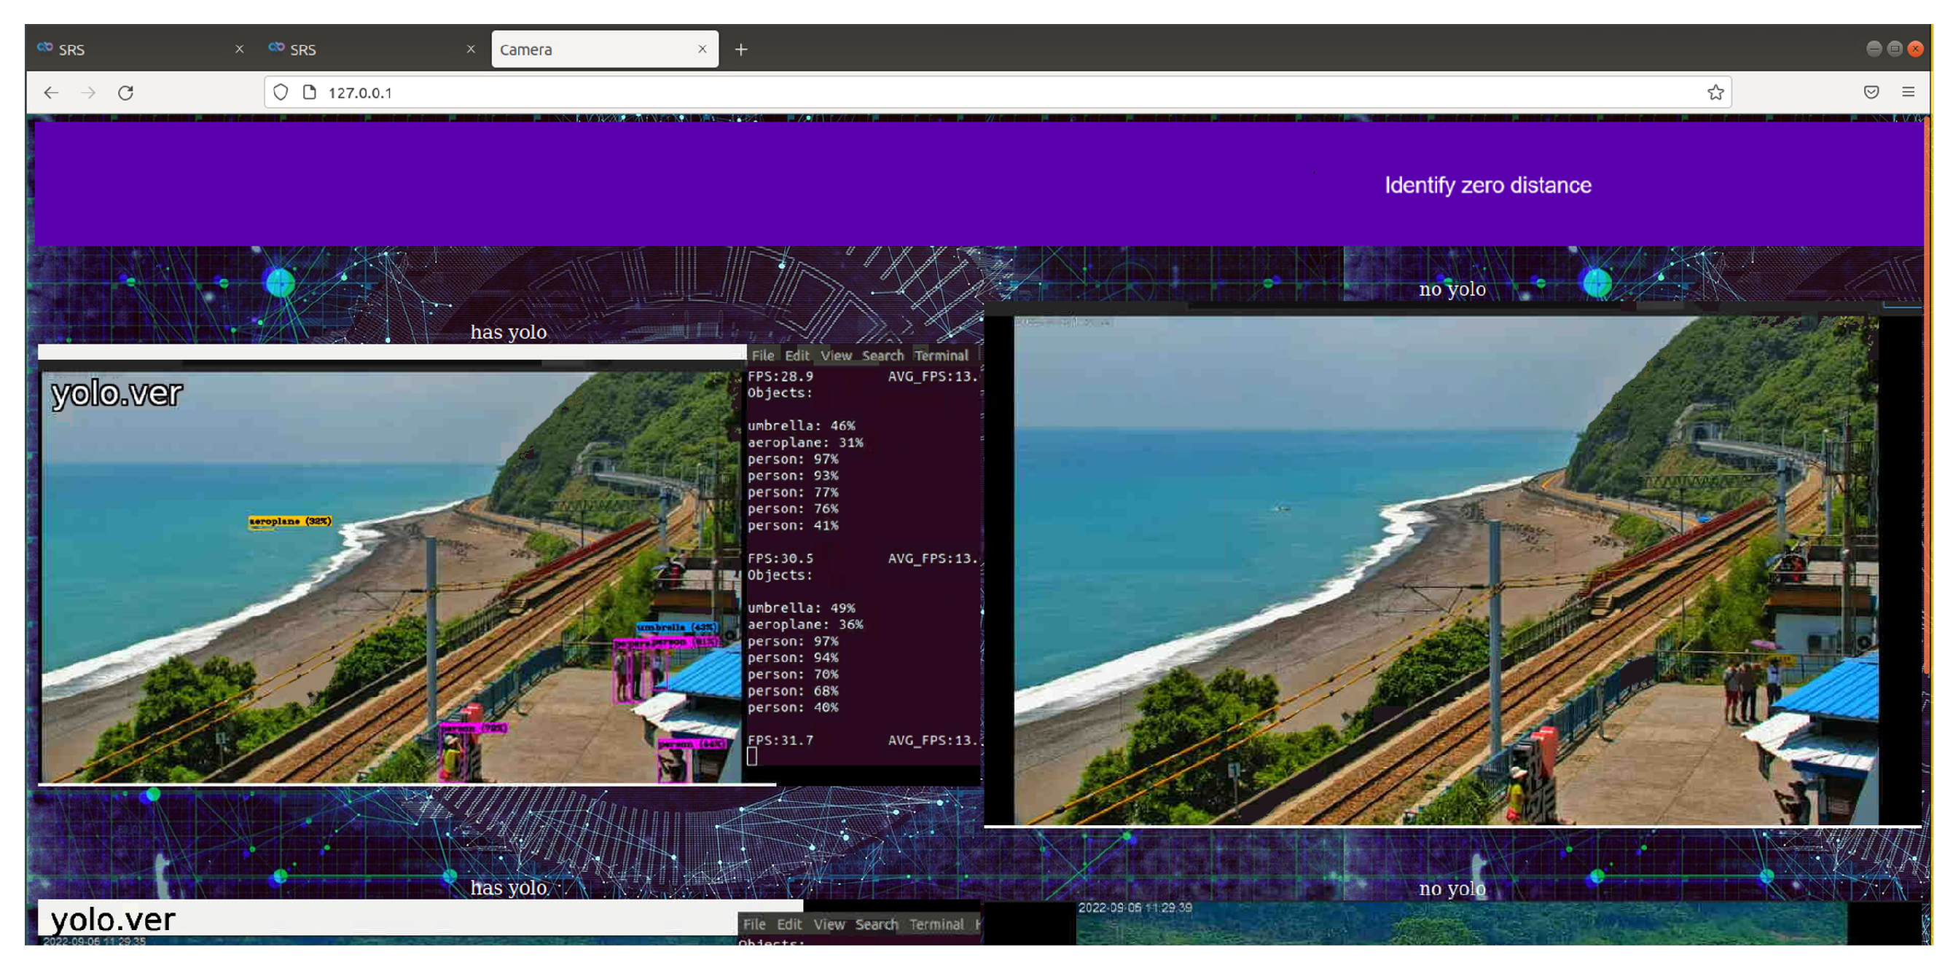1953x976 pixels.
Task: Reload the Camera page
Action: pyautogui.click(x=126, y=93)
